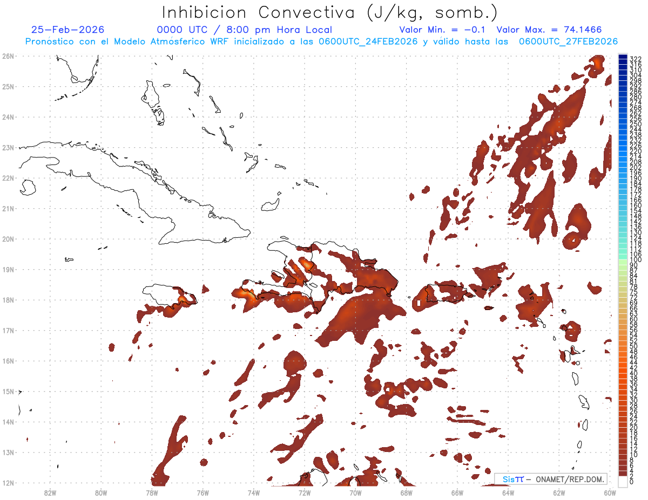Select the 19N latitude label

[x=8, y=269]
